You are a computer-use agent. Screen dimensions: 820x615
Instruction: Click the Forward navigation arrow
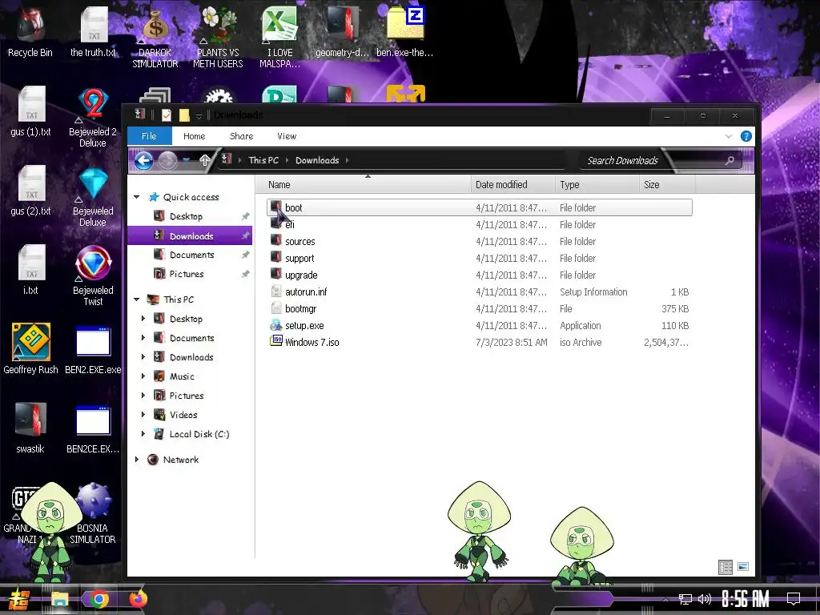pos(167,160)
